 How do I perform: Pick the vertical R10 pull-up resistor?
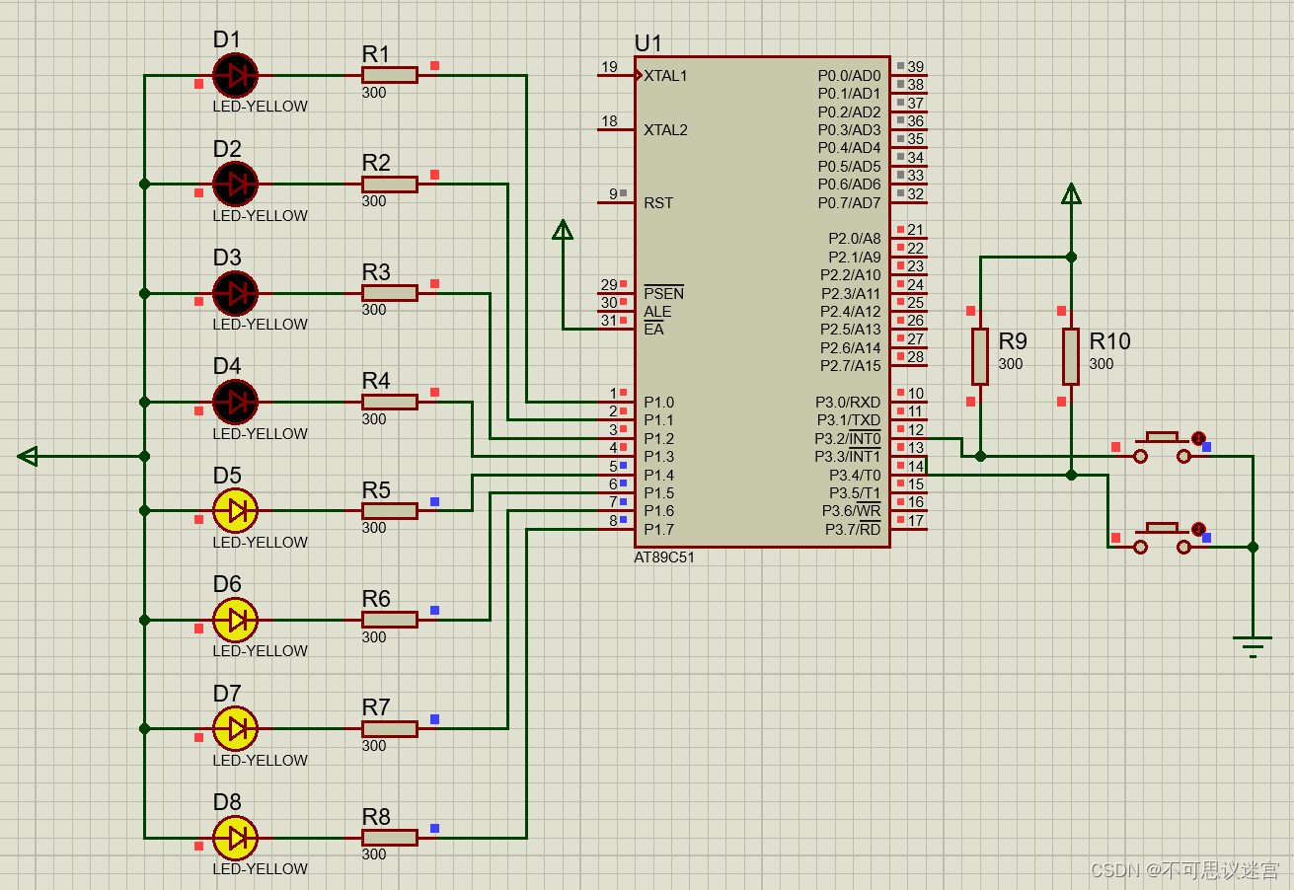coord(1071,356)
